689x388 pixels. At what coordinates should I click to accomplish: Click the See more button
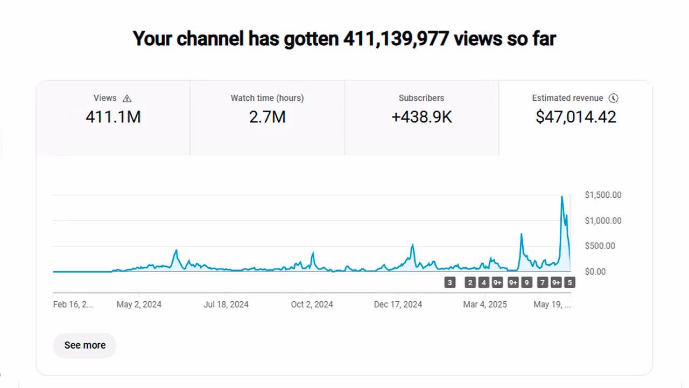click(x=85, y=345)
